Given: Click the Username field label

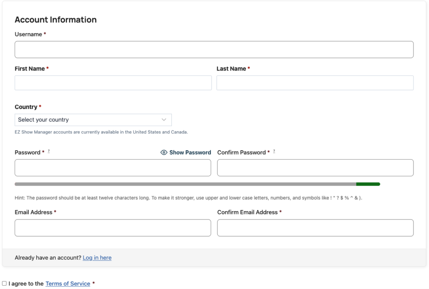Looking at the screenshot, I should pyautogui.click(x=28, y=34).
